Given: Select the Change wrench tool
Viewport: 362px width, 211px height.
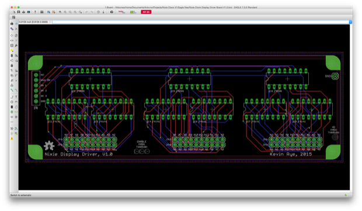Looking at the screenshot, I should click(16, 46).
